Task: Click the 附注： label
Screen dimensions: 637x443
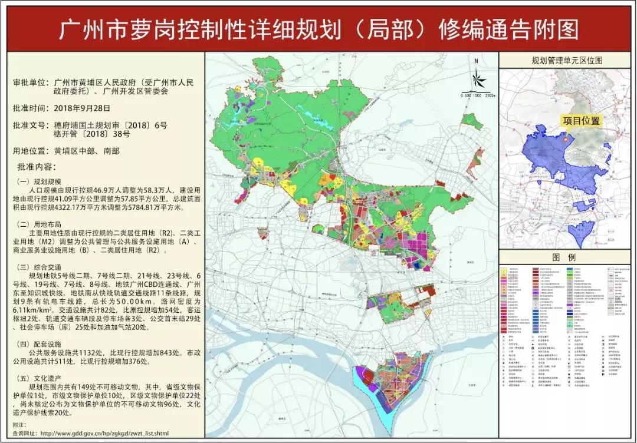Action: (x=20, y=425)
